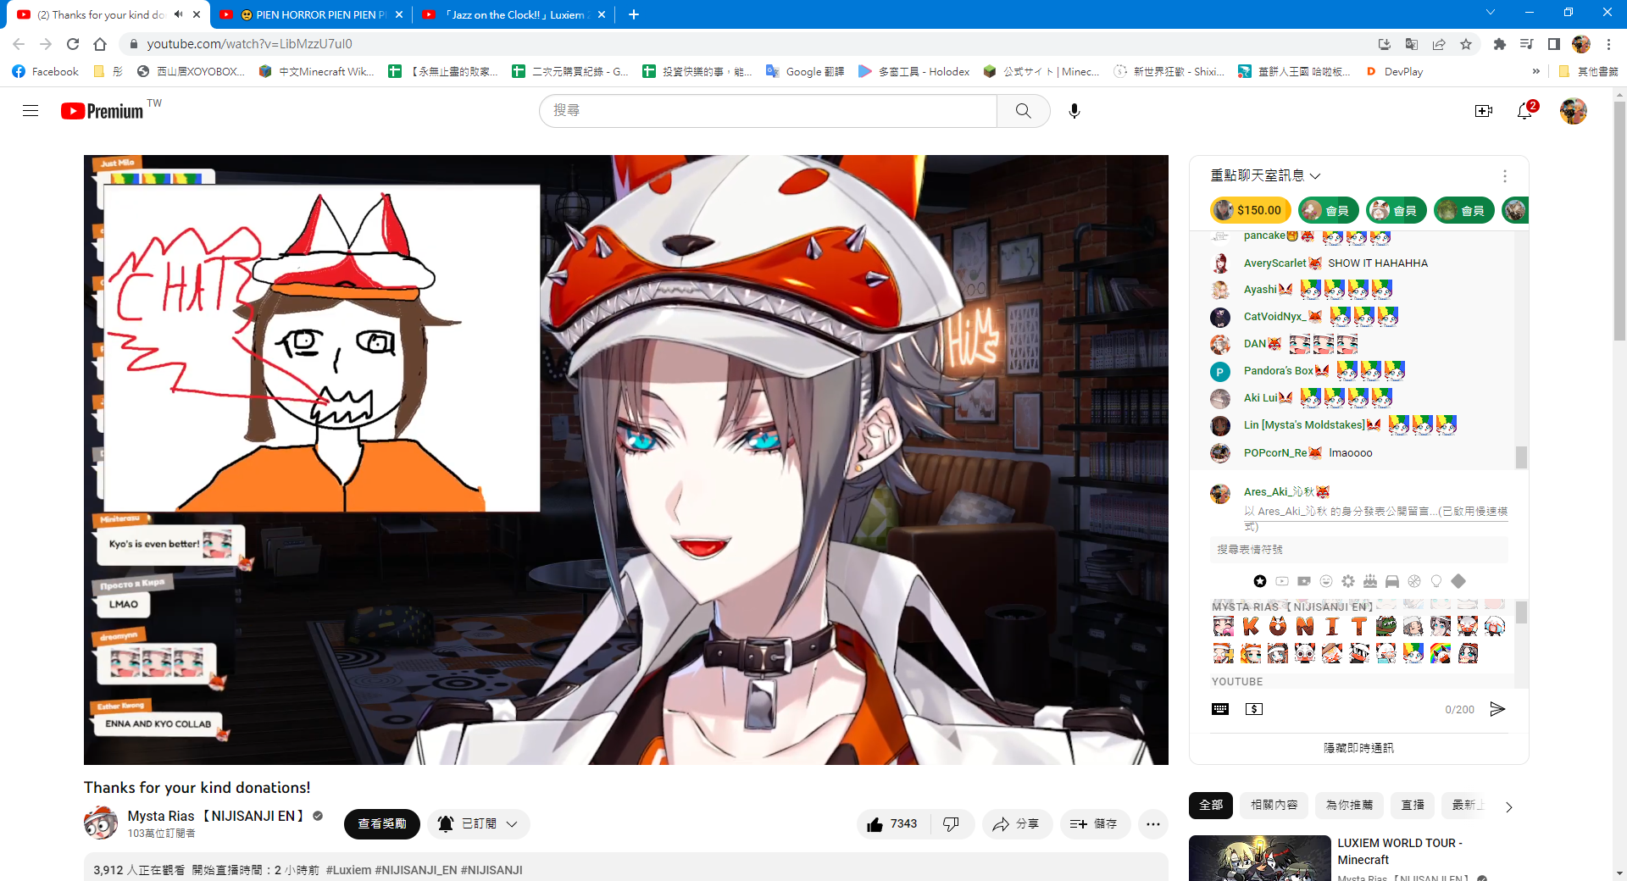Dislike the video with thumbs down
This screenshot has height=881, width=1627.
[952, 824]
